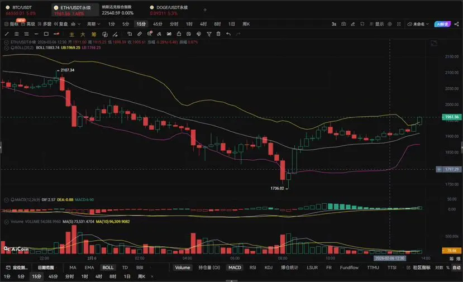Open the chart type dropdown next to 复盘
Viewport: 463px width, 282px height.
75,24
